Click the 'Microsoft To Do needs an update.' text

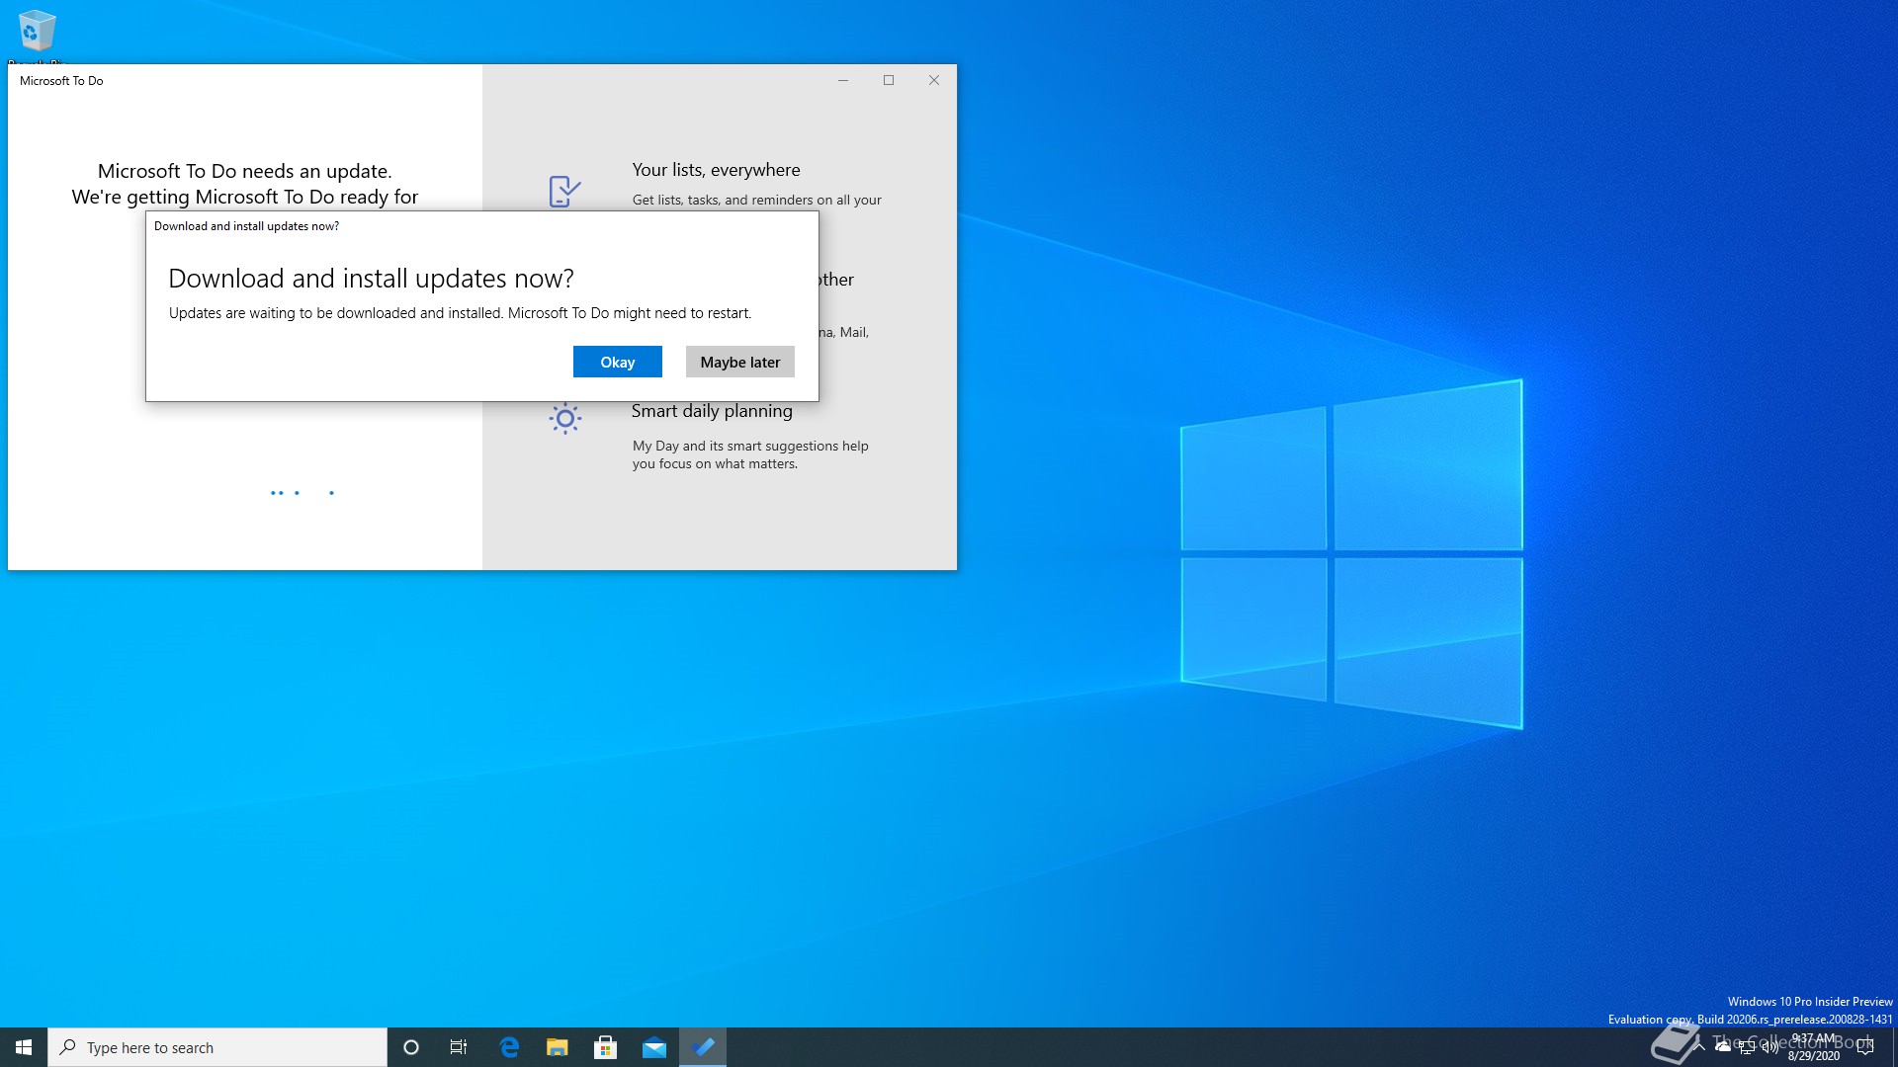pos(245,171)
